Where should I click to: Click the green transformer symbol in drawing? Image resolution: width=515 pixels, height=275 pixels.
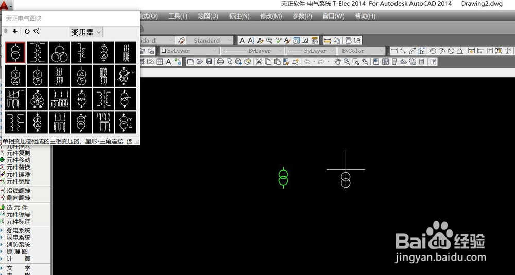click(x=283, y=177)
